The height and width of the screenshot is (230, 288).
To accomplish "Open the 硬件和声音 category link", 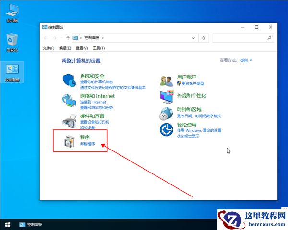I will point(92,116).
